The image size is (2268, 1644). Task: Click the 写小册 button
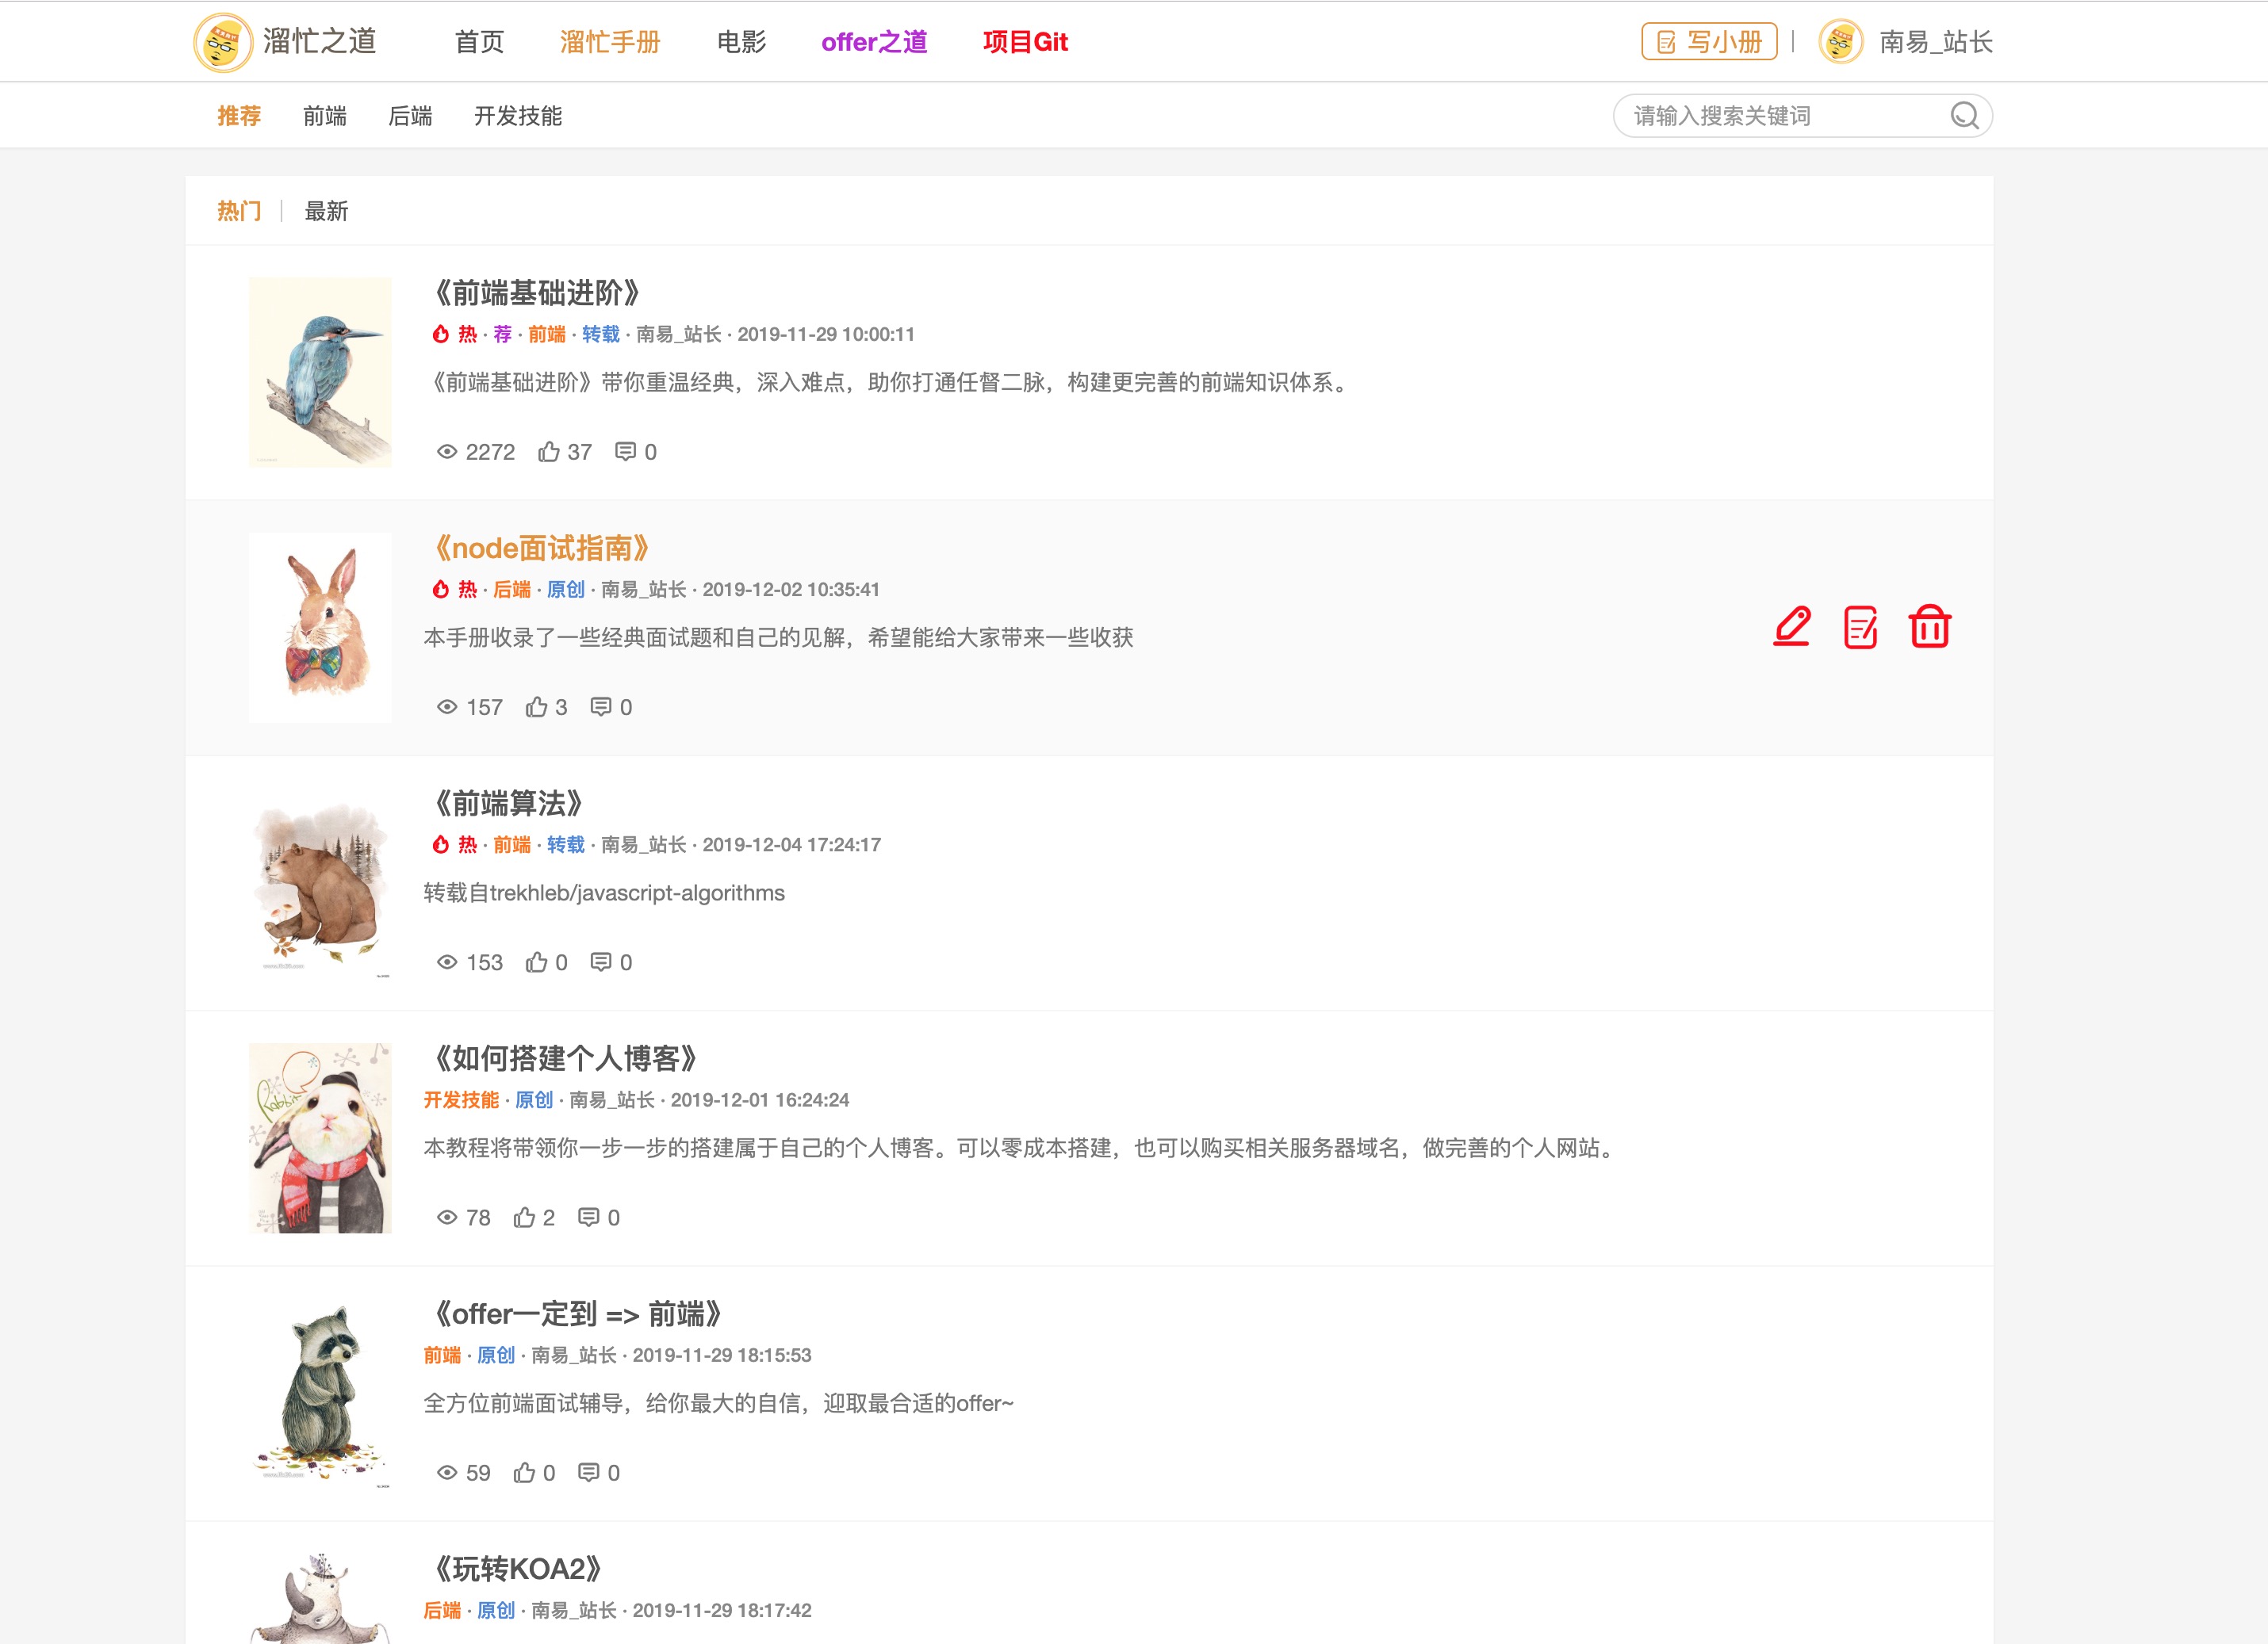coord(1709,42)
